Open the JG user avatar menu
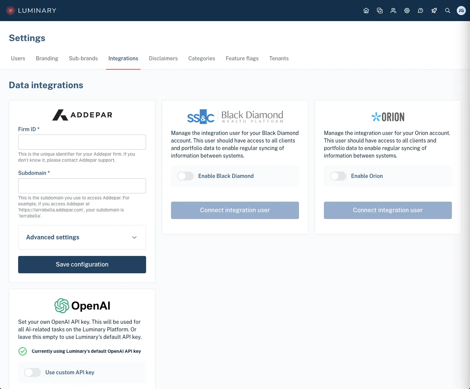The image size is (470, 389). (x=461, y=11)
